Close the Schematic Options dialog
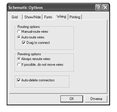 pos(105,8)
